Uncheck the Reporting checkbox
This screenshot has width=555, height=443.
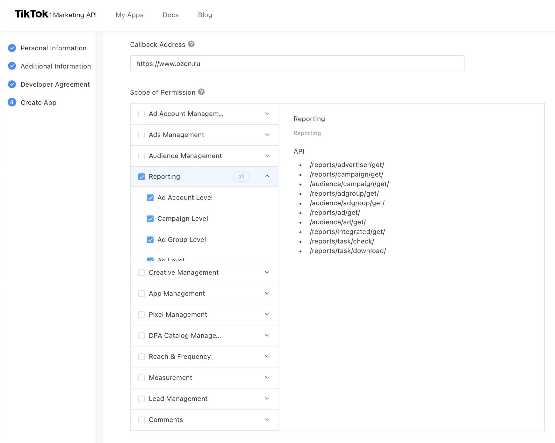142,177
